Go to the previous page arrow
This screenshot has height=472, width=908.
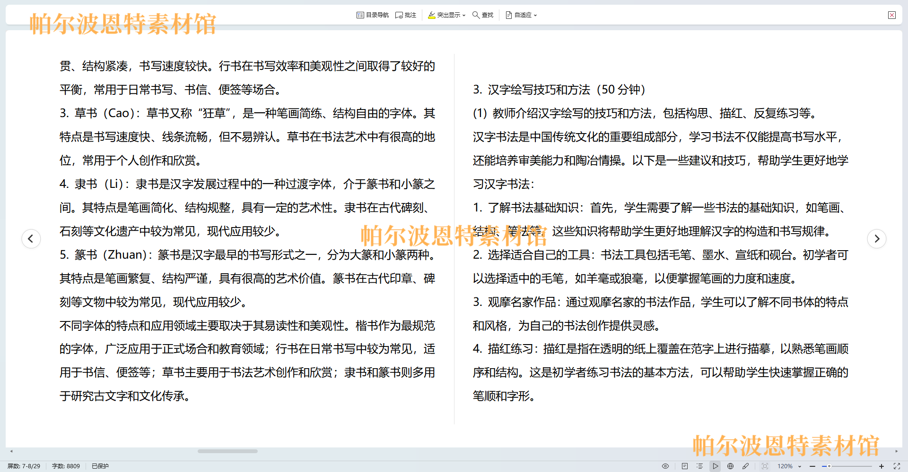(31, 238)
